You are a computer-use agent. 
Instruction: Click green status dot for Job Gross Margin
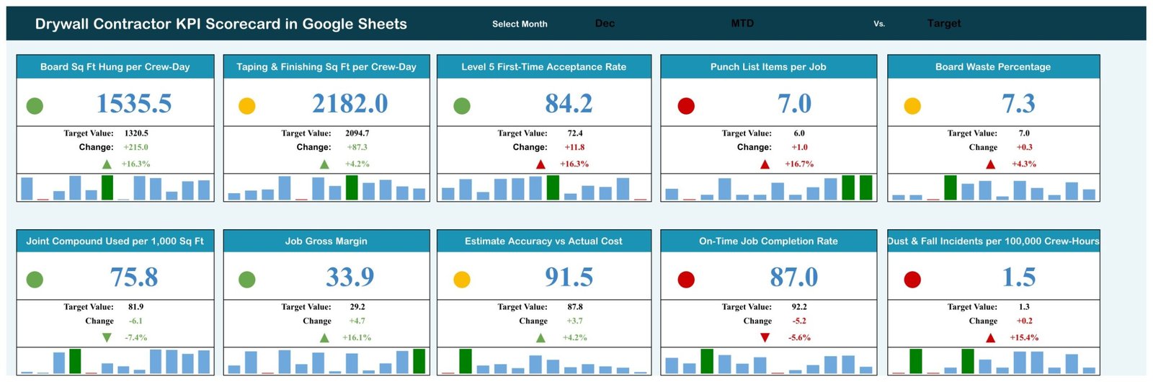(x=247, y=279)
